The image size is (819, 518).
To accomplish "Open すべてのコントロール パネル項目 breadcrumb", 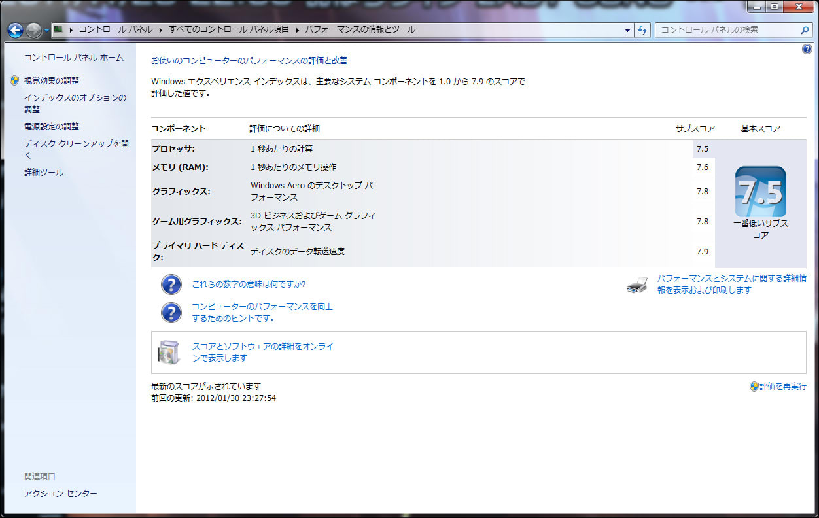I will pos(229,29).
